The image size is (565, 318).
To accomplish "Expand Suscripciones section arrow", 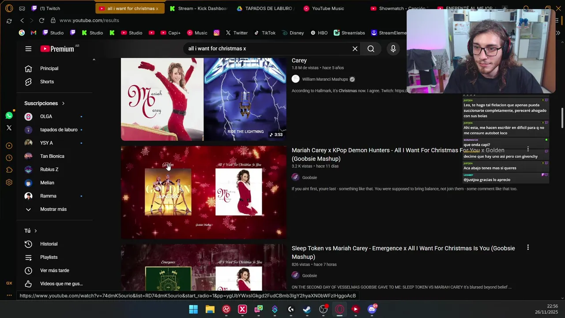I will click(63, 103).
